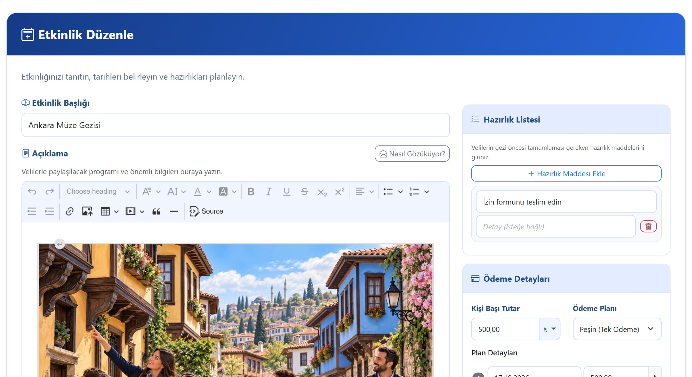Screen dimensions: 692x377
Task: Apply subscript formatting
Action: click(x=322, y=192)
